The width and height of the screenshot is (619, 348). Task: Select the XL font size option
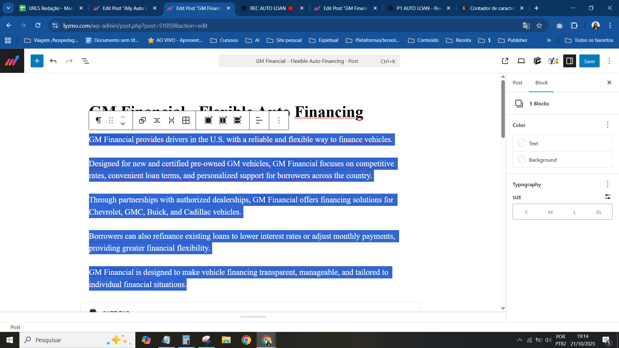[599, 212]
